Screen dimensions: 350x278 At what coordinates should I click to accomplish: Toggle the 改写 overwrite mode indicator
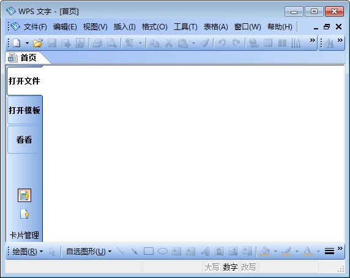tap(248, 267)
